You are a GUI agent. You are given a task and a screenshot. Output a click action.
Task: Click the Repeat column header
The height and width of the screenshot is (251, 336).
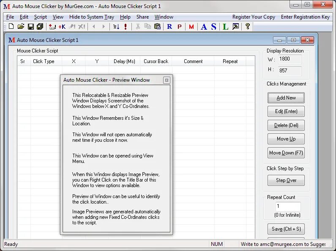[x=230, y=61]
